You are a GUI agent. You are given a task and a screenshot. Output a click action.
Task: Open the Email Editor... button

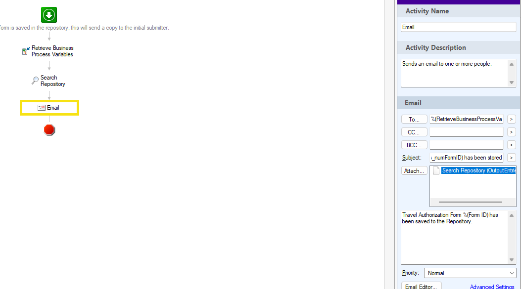[x=421, y=287]
